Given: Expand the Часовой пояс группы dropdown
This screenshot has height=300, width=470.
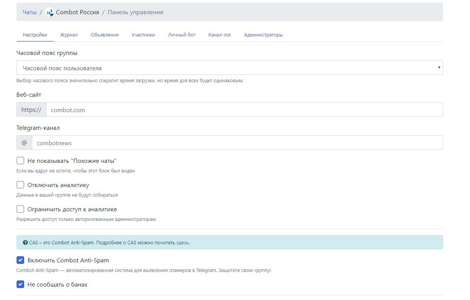Looking at the screenshot, I should tap(229, 68).
